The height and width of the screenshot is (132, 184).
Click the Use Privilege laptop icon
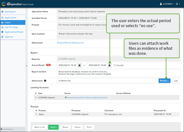pos(2,27)
